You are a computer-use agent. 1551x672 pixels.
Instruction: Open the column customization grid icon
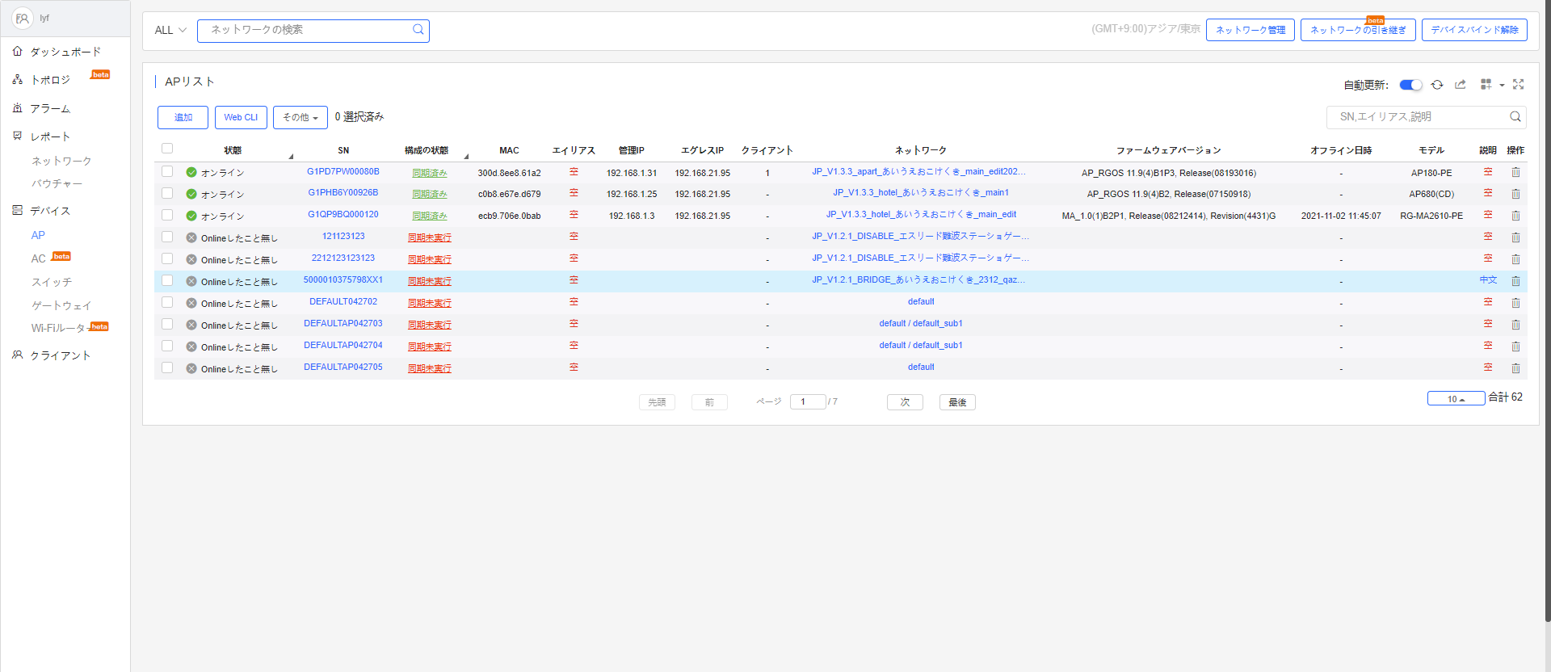(x=1486, y=85)
